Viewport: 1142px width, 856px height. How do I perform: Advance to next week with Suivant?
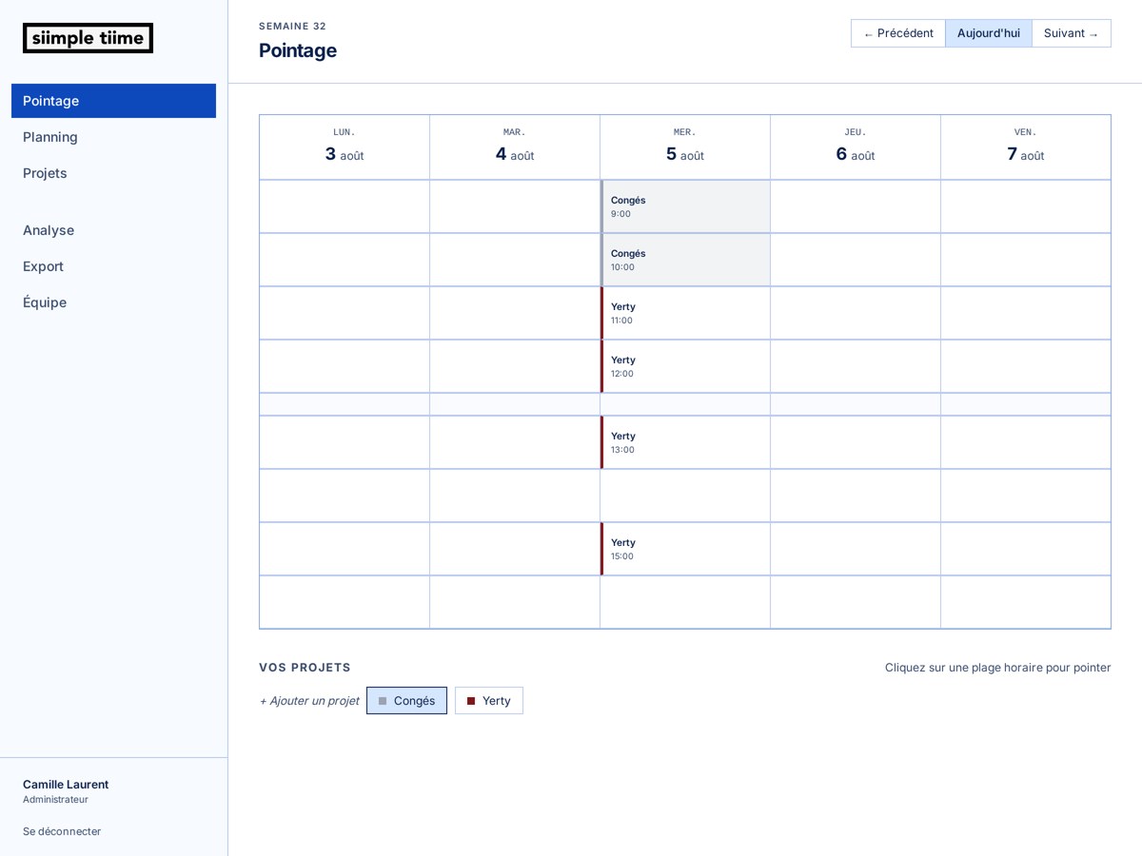click(x=1072, y=33)
